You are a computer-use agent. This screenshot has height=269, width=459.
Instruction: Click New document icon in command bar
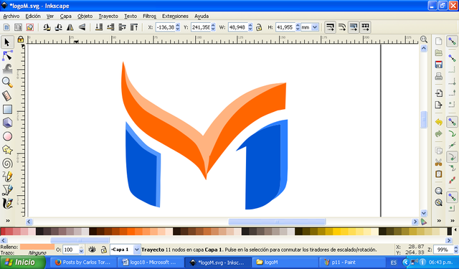point(438,42)
